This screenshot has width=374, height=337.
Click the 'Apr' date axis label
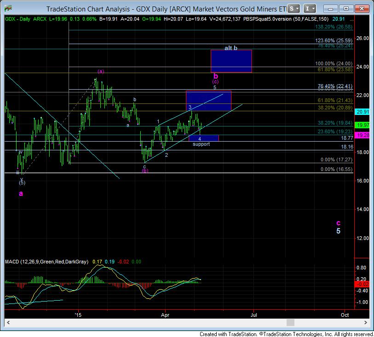[x=165, y=315]
